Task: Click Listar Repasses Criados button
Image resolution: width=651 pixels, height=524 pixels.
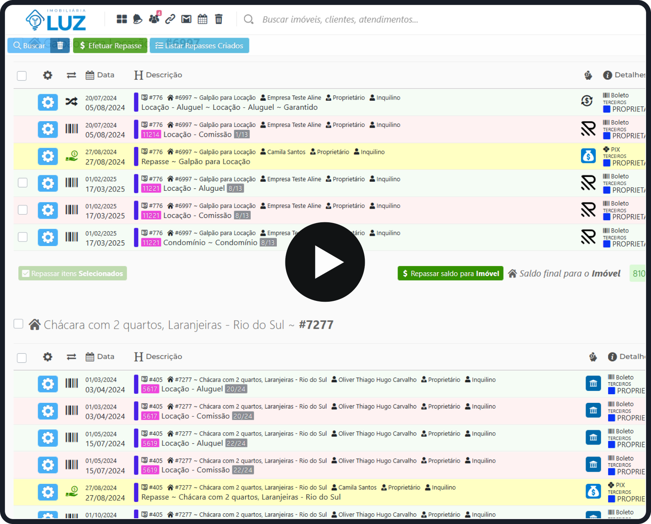Action: [x=199, y=45]
